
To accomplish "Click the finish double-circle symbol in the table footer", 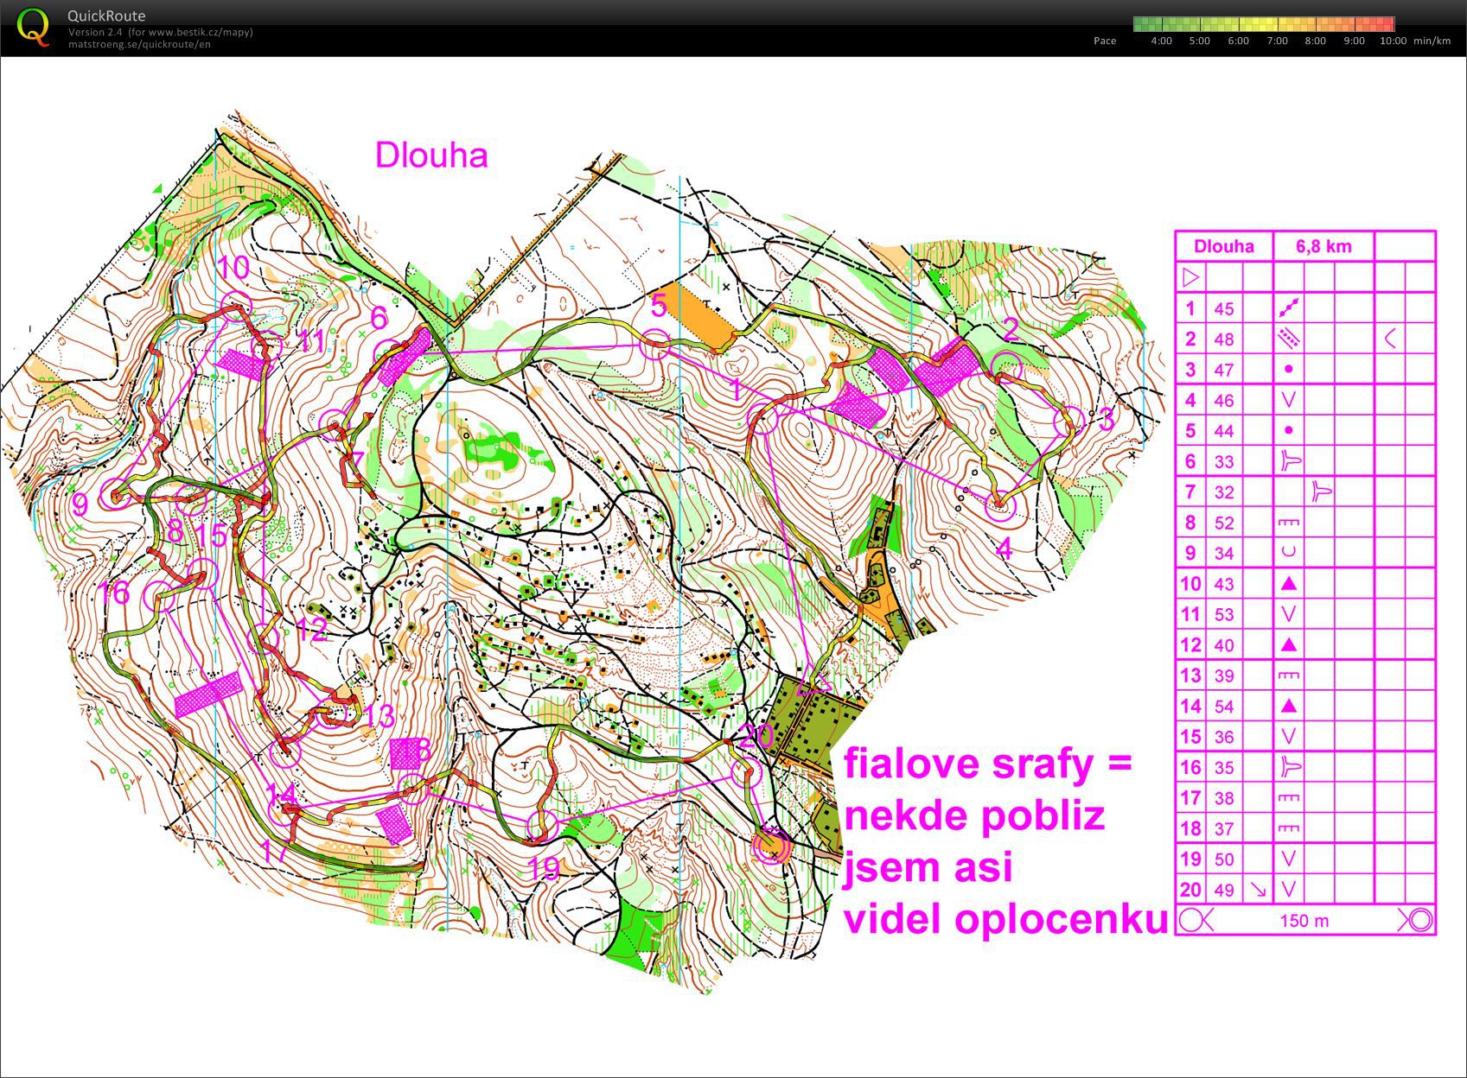I will [1416, 920].
